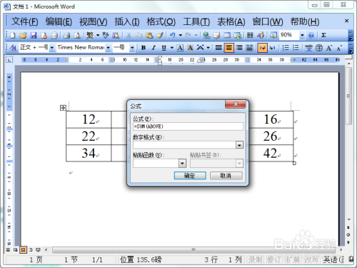Align text to the left
Screen dimensions: 357x268
218,48
